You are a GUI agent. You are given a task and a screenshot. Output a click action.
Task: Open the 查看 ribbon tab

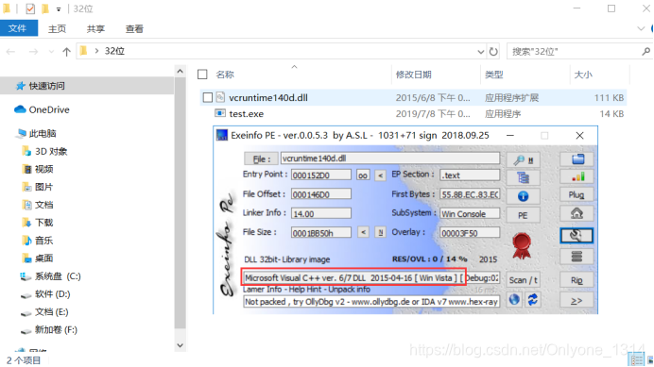[134, 28]
